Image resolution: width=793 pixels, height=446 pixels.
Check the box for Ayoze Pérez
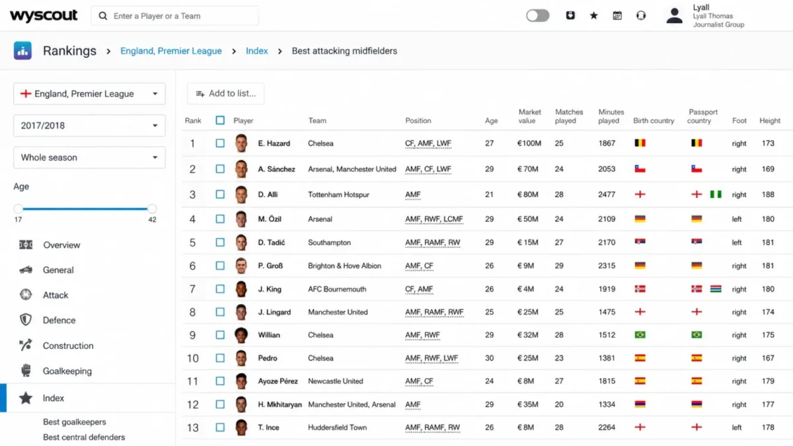(220, 381)
